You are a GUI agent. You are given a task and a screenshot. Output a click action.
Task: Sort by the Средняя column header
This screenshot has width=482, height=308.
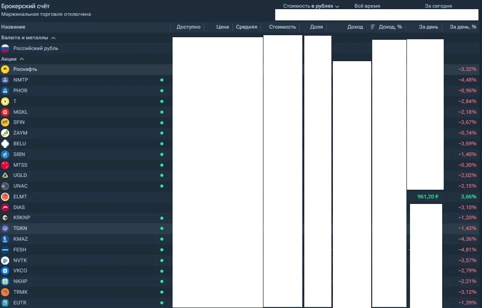(x=247, y=27)
